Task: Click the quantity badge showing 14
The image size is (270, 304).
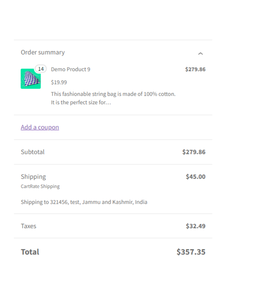Action: (41, 69)
